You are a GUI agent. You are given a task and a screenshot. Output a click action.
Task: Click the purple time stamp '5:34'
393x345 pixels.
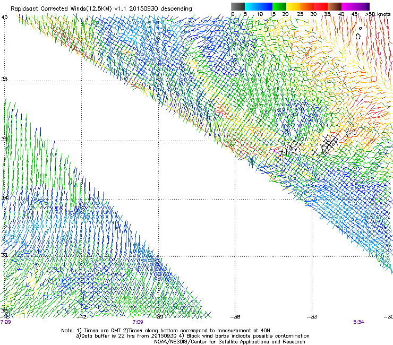click(358, 322)
